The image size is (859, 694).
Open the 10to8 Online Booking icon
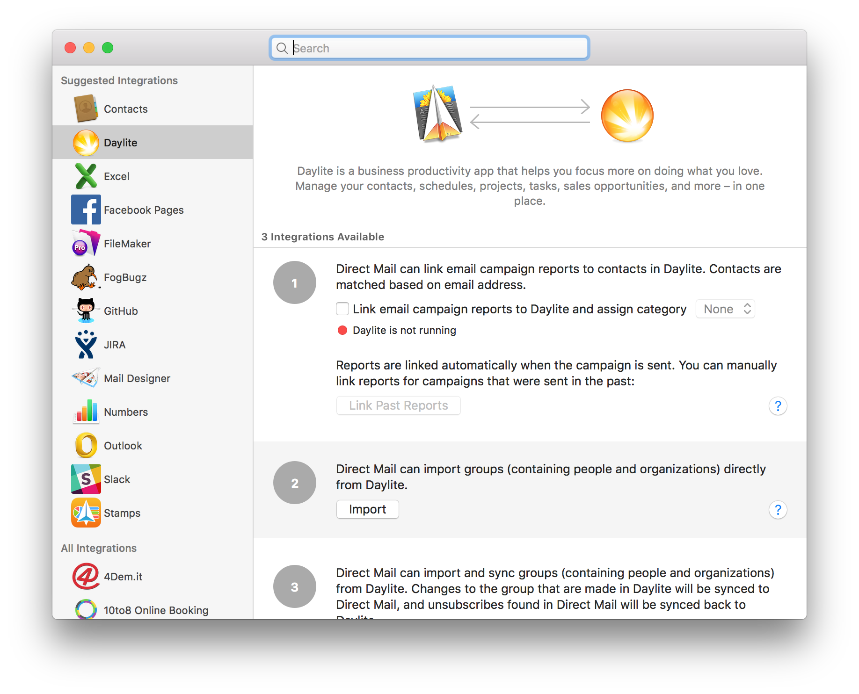click(86, 609)
